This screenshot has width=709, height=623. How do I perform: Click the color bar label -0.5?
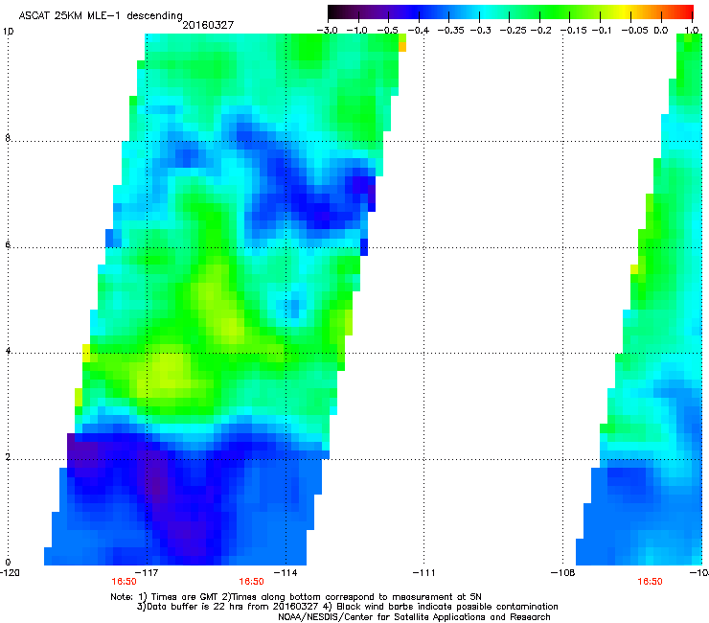[387, 31]
